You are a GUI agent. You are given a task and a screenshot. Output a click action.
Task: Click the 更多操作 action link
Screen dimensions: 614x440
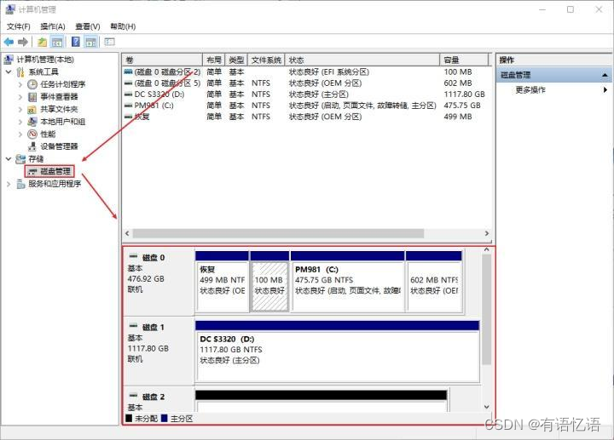(530, 90)
